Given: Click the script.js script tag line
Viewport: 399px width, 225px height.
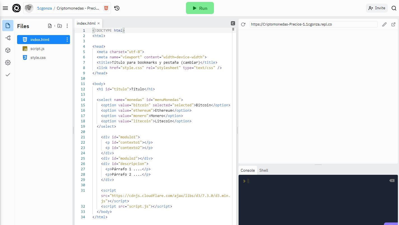Looking at the screenshot, I should [x=137, y=206].
